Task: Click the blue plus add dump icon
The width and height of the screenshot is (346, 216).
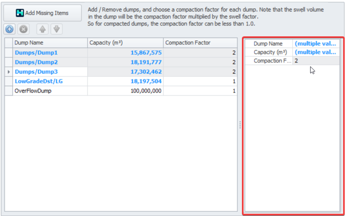Action: 9,29
